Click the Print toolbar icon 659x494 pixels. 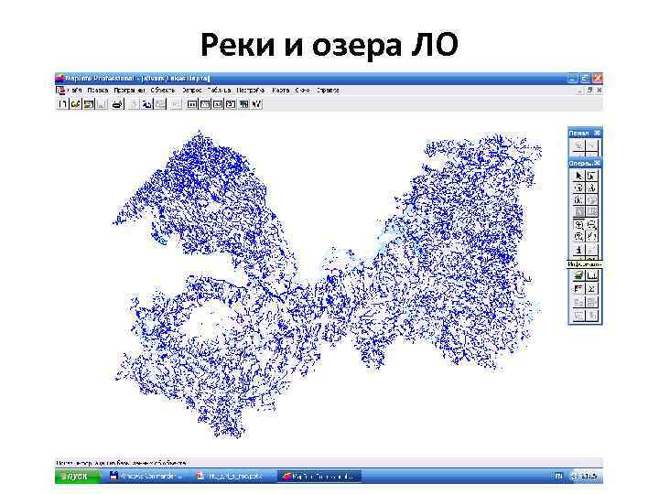pyautogui.click(x=118, y=103)
